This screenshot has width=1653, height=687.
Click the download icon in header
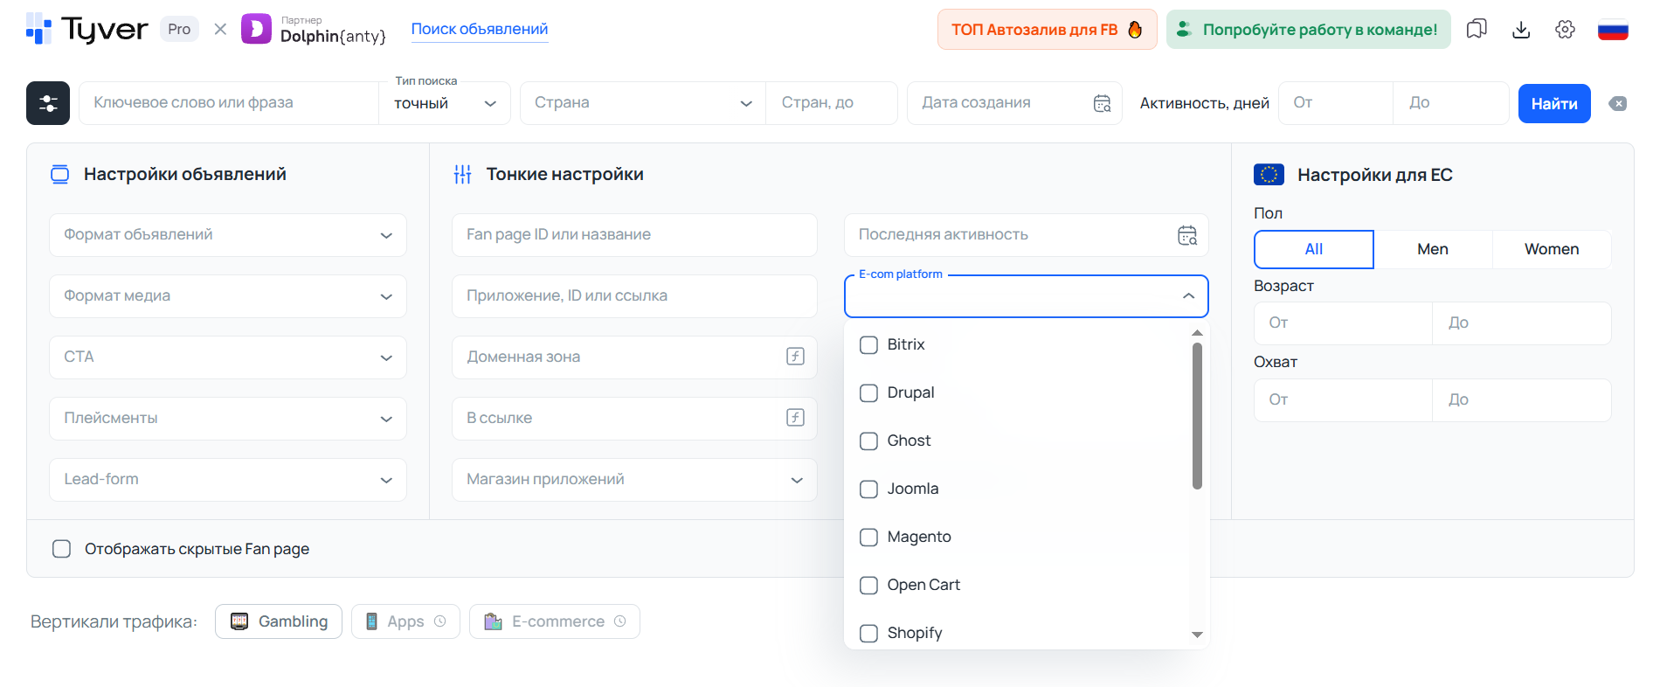coord(1521,29)
